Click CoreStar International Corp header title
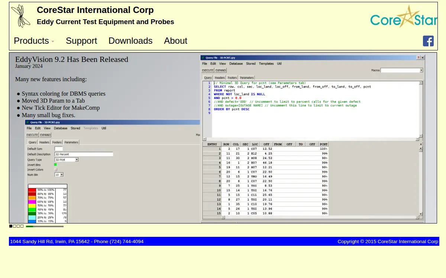This screenshot has height=278, width=446. (x=95, y=10)
